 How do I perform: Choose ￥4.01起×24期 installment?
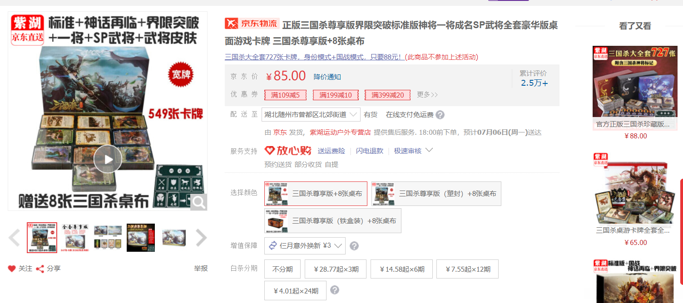(x=295, y=291)
